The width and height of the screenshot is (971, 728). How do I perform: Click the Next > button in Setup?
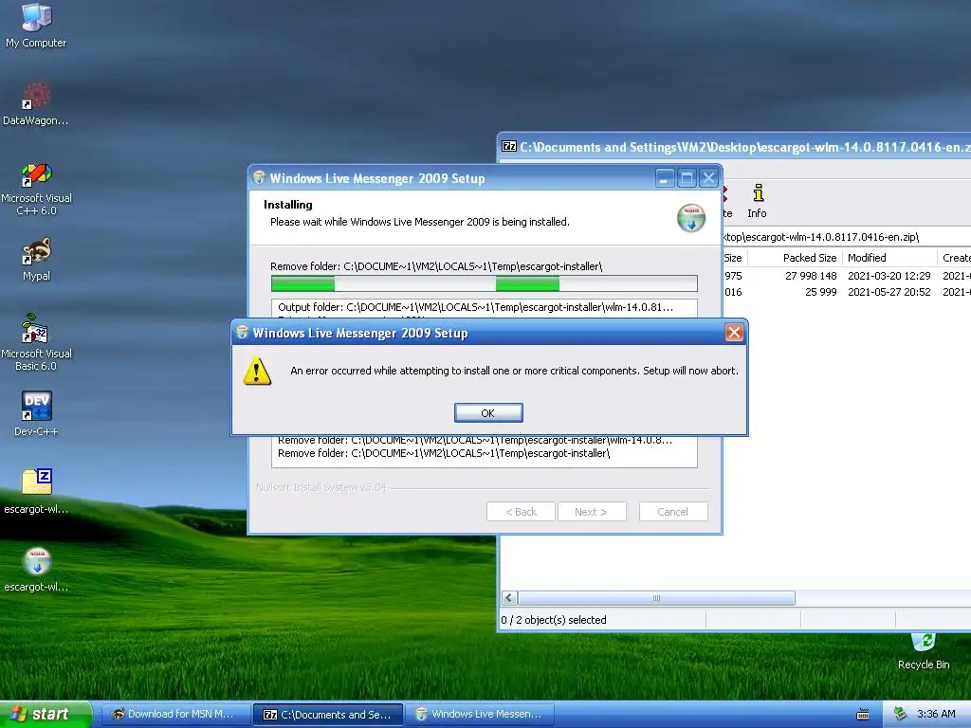[x=592, y=512]
